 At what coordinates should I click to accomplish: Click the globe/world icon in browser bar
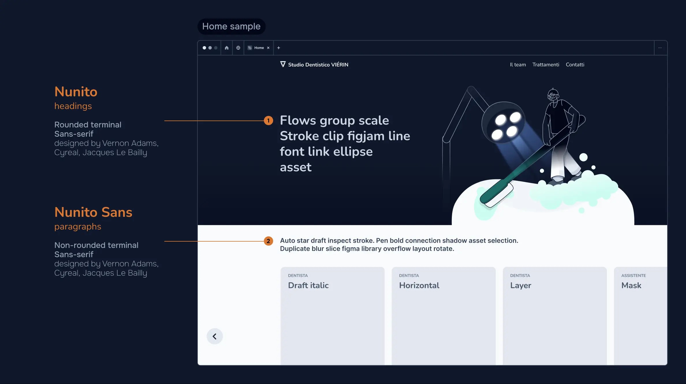pos(238,48)
